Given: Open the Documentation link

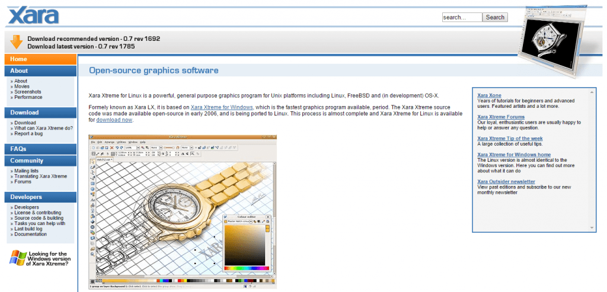Looking at the screenshot, I should pos(31,235).
